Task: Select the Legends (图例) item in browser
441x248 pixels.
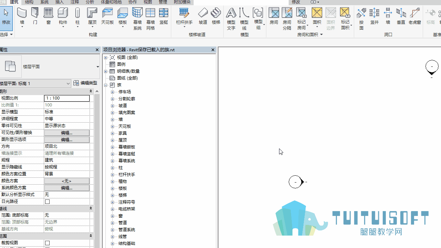Action: coord(121,64)
